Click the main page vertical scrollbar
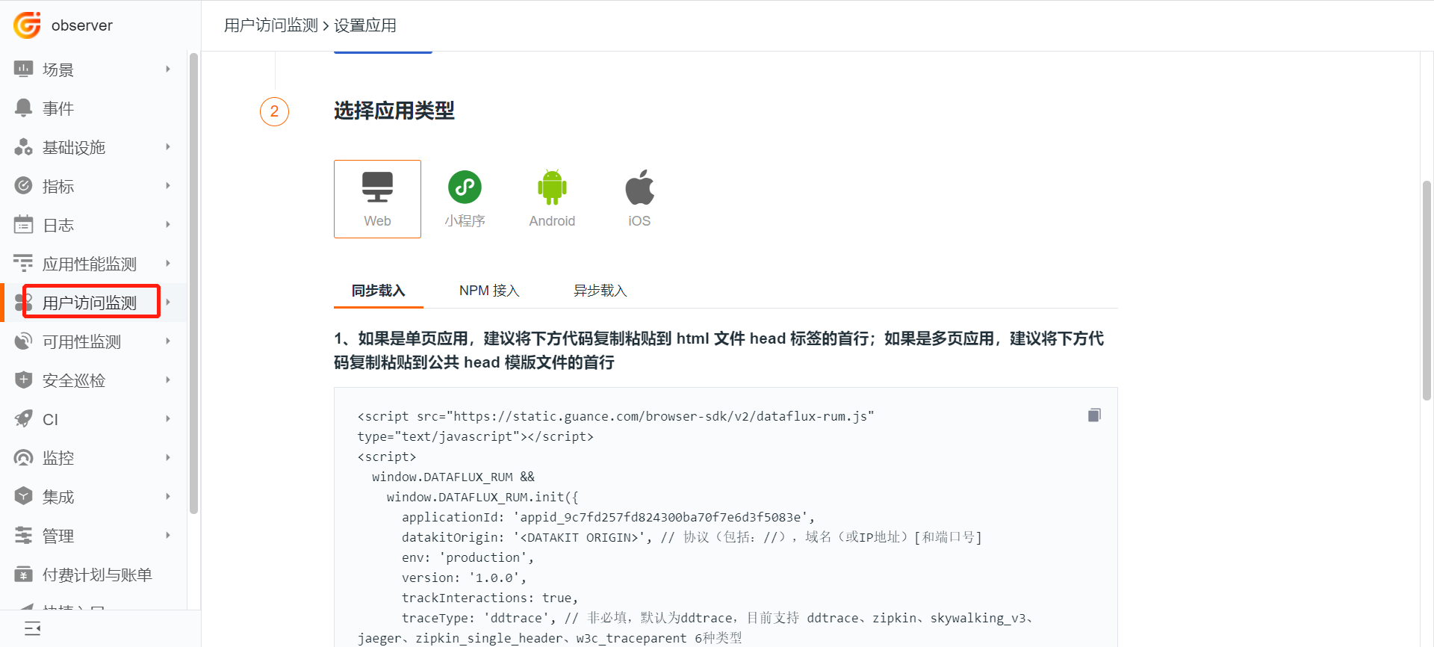 pyautogui.click(x=1427, y=291)
